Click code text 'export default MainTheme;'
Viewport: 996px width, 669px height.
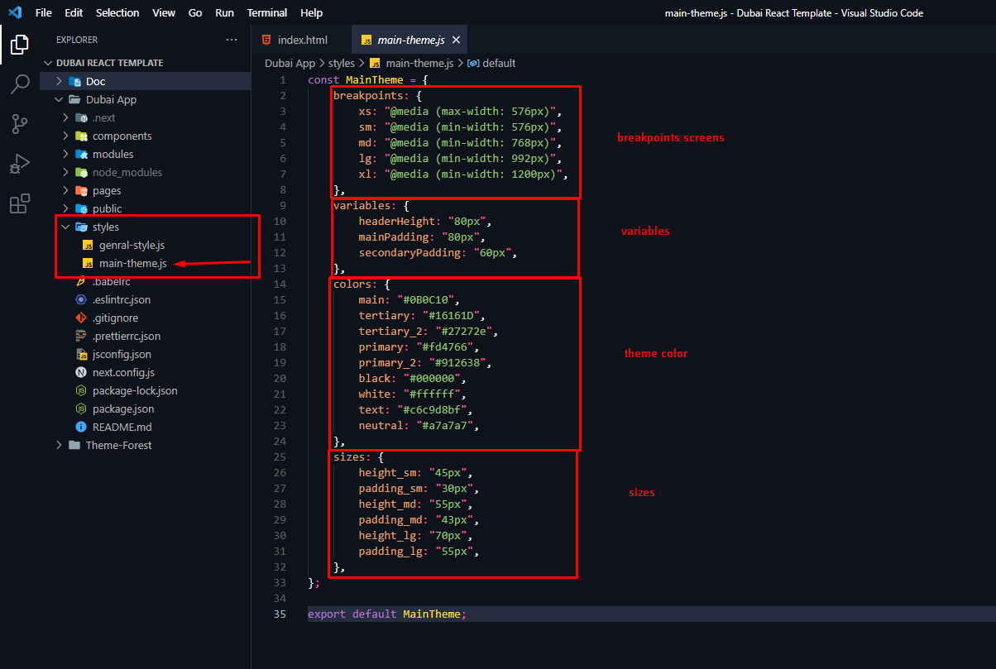(387, 614)
